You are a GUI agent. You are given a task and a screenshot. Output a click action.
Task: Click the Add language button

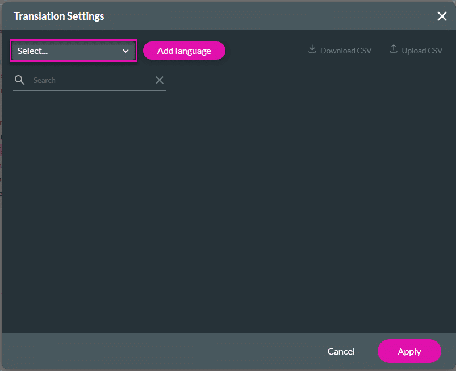(184, 51)
